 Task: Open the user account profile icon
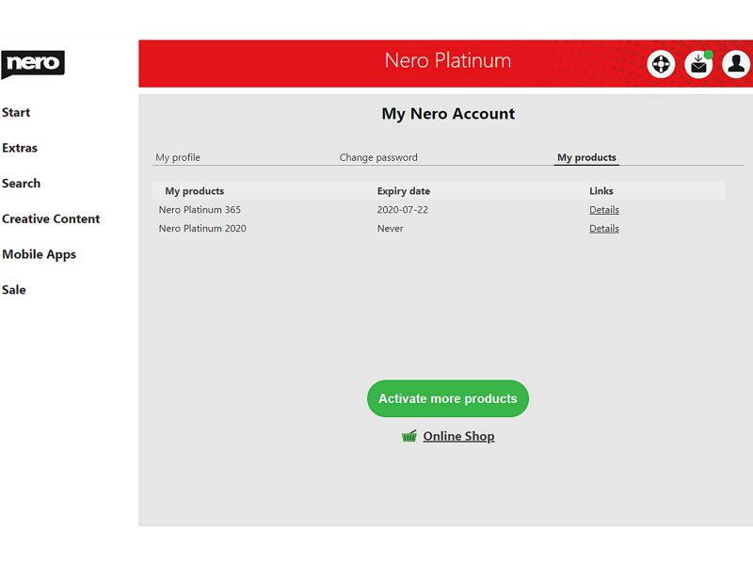point(735,65)
